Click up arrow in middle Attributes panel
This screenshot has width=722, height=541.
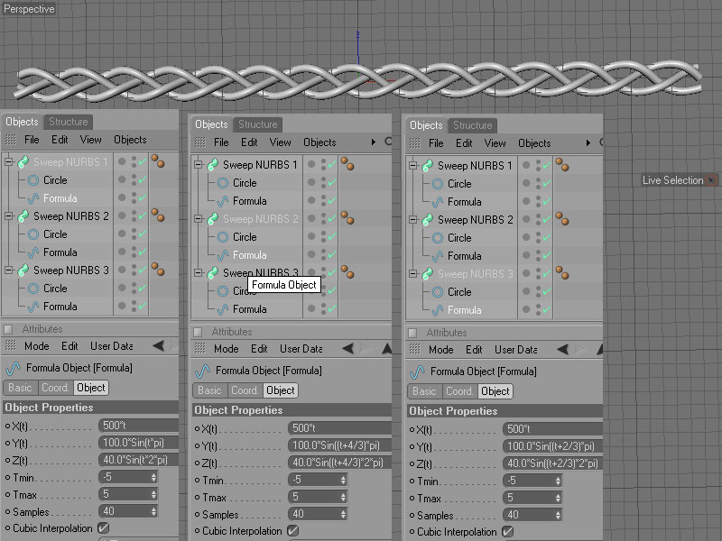[x=387, y=349]
